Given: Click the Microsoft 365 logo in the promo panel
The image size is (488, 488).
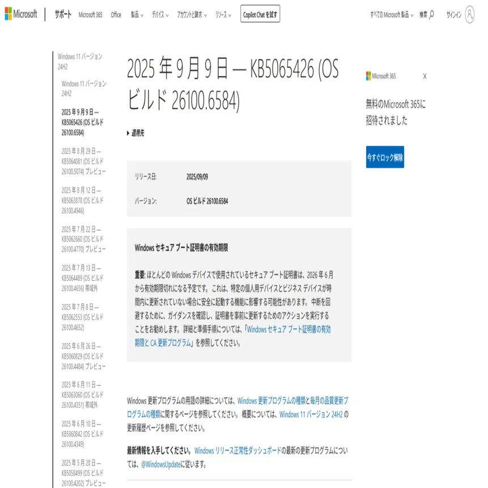Looking at the screenshot, I should [381, 76].
